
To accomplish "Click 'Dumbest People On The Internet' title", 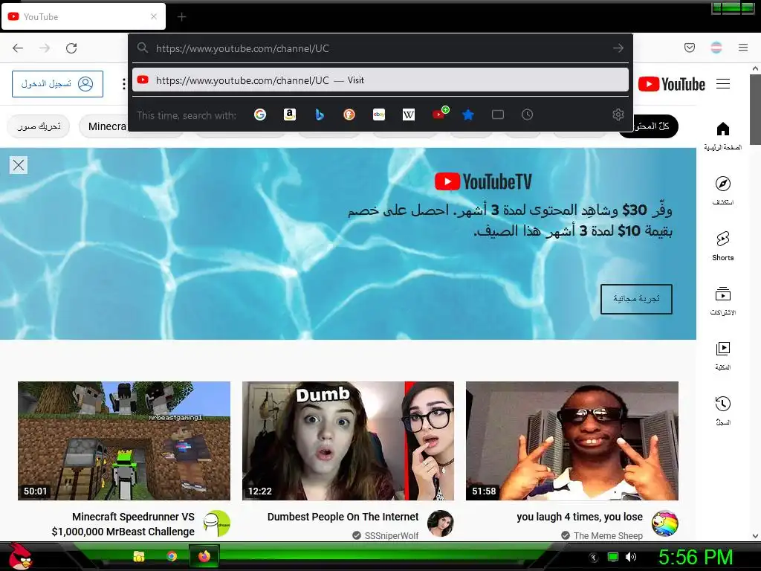I will 343,517.
